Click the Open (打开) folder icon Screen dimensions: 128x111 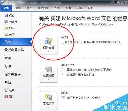[6, 28]
